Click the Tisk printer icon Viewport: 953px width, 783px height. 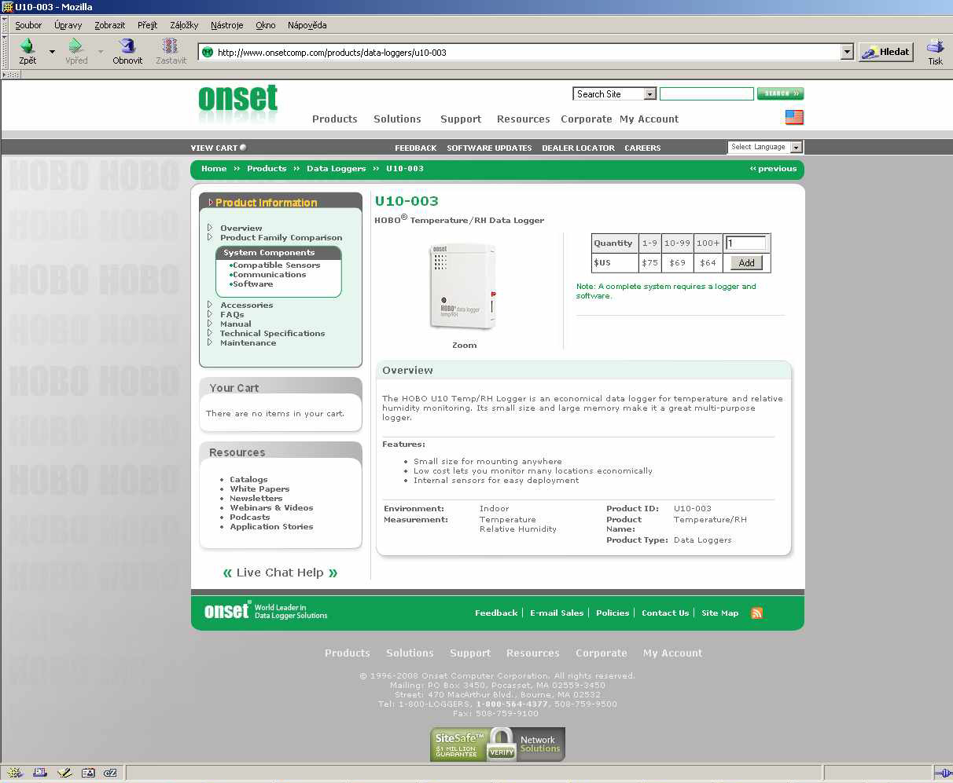pos(935,46)
